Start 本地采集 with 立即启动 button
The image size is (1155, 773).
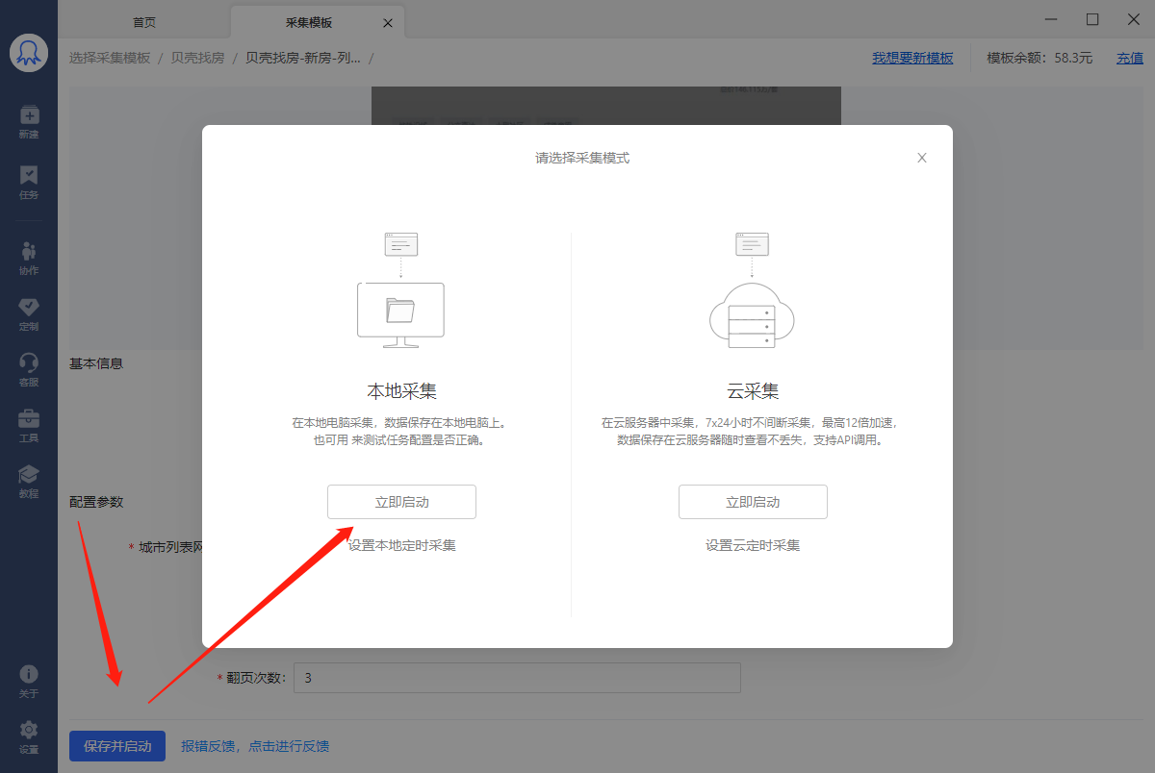[x=401, y=502]
